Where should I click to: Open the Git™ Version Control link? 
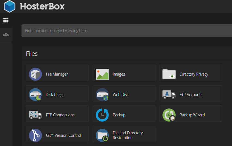pyautogui.click(x=64, y=135)
